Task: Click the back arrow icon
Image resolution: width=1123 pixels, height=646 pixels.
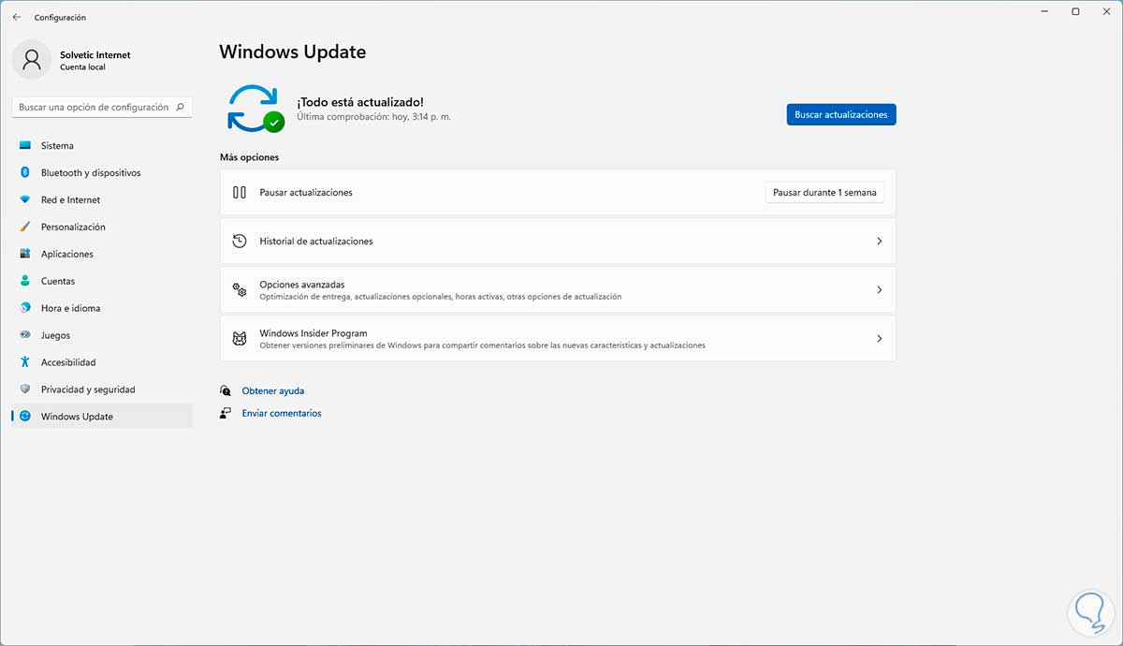Action: tap(17, 17)
